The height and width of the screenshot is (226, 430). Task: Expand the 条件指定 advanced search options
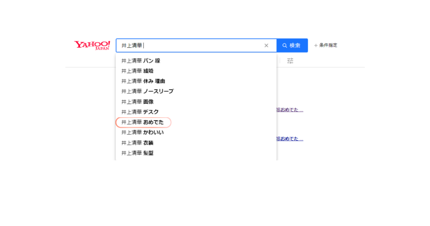click(328, 45)
